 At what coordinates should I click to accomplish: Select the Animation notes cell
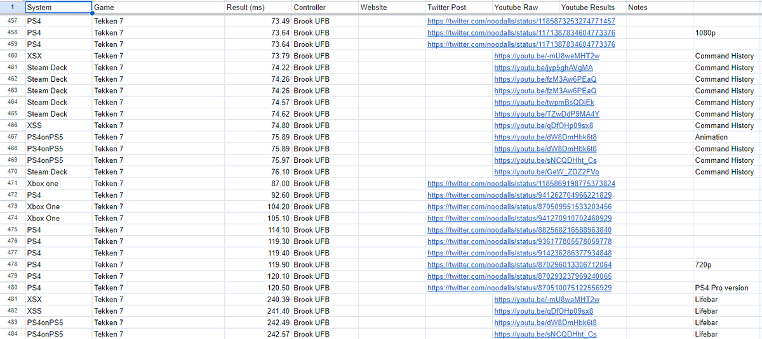point(727,137)
